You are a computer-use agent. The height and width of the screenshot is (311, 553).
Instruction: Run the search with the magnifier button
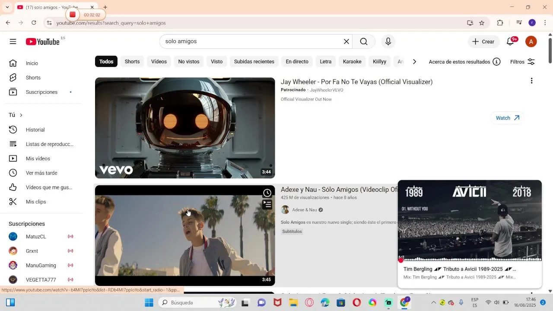coord(364,41)
